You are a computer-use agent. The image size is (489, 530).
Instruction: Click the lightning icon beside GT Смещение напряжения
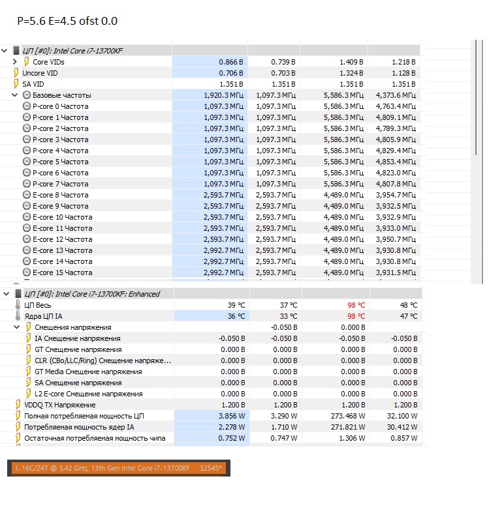coord(29,349)
